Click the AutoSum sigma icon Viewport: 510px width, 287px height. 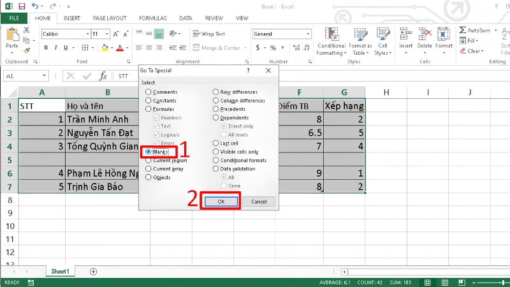pos(463,30)
